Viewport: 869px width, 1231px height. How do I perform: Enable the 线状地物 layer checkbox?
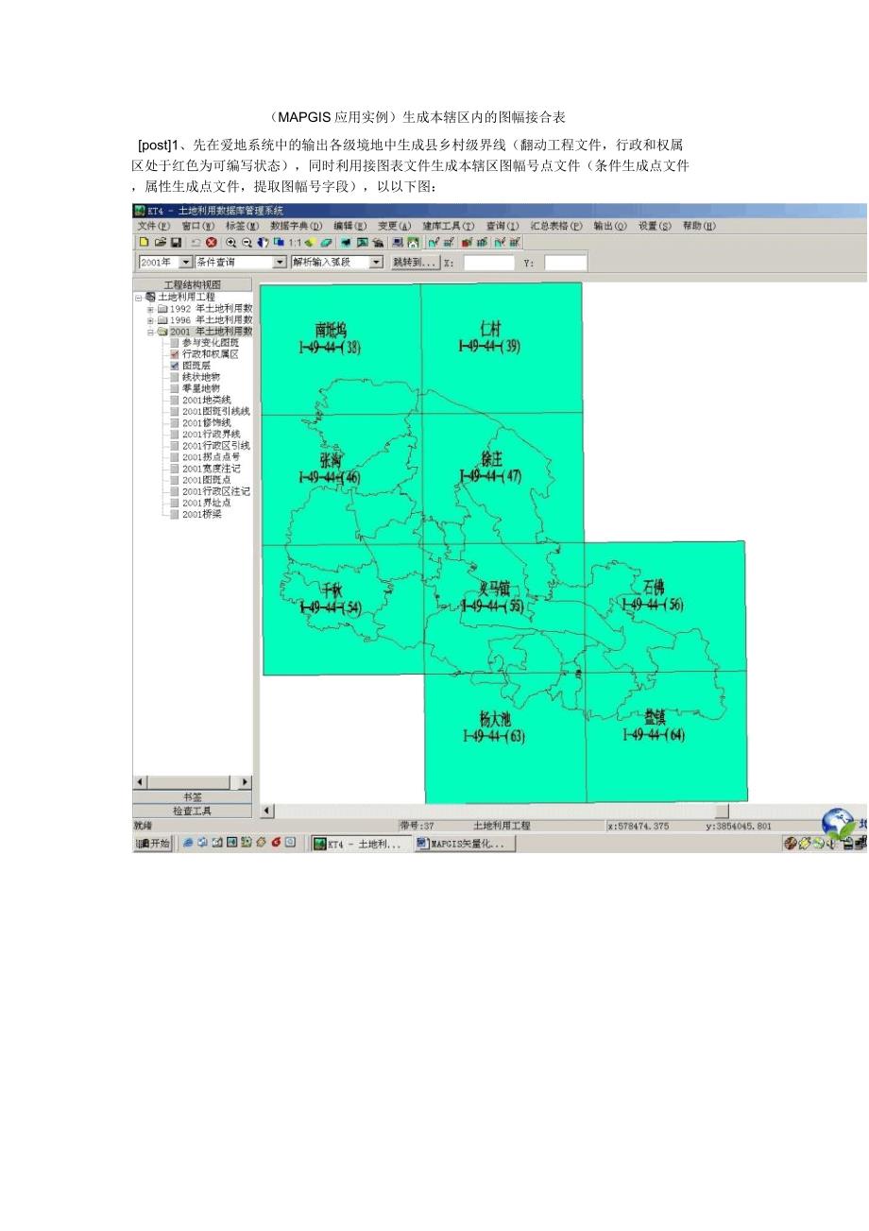click(x=175, y=377)
